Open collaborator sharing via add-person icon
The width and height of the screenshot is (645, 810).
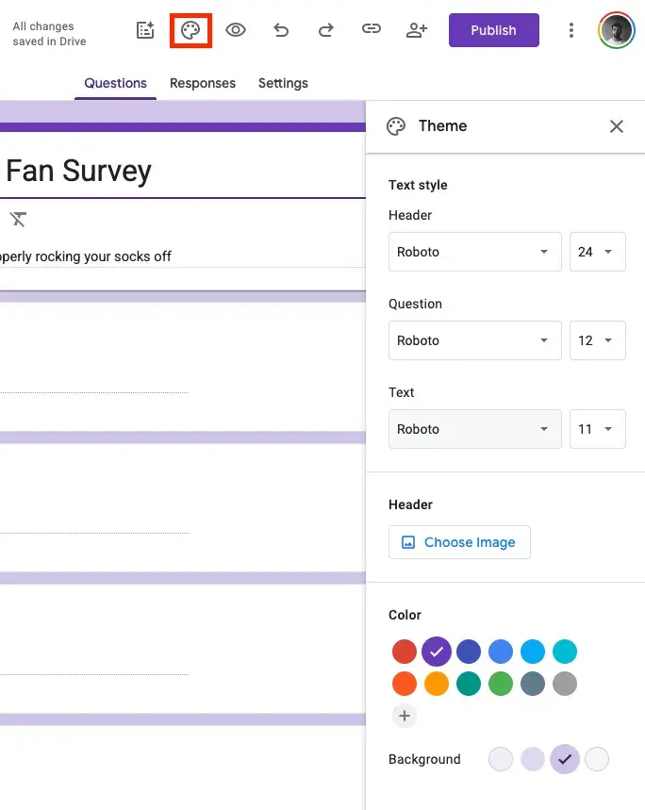[416, 29]
